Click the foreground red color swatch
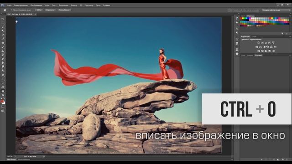Screen dimensions: 292x164 (2, 101)
